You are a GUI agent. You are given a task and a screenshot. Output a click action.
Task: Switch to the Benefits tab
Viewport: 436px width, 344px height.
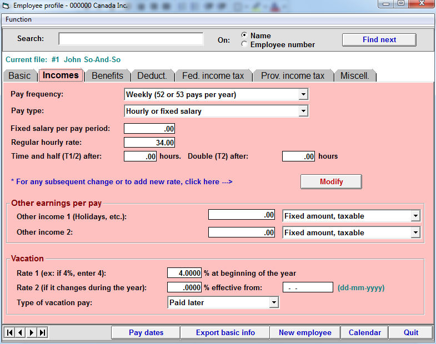coord(107,75)
